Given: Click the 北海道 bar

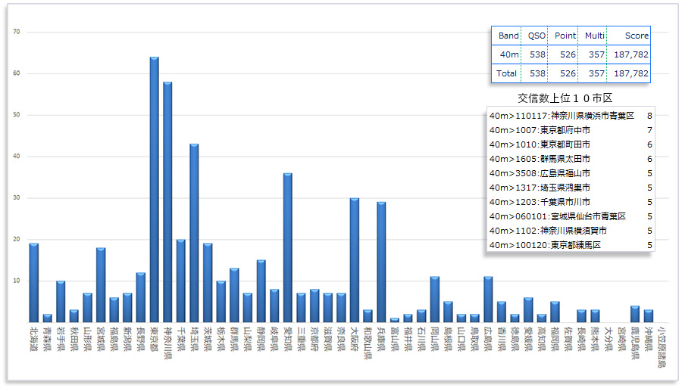Looking at the screenshot, I should tap(33, 283).
